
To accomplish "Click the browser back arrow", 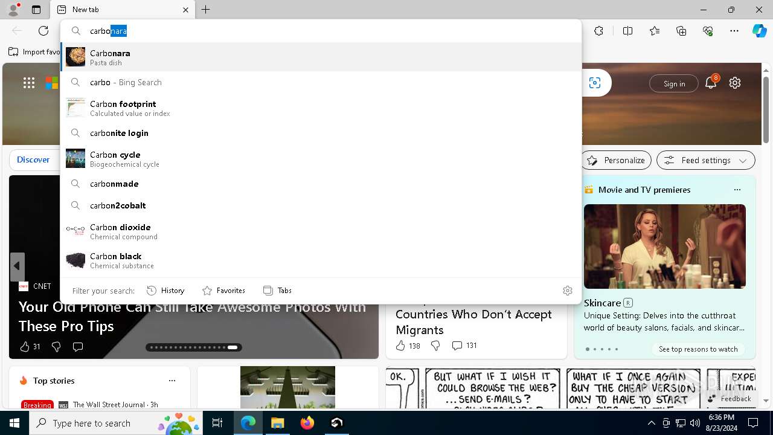I will point(17,31).
